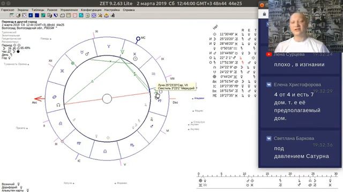Click the cyan table toolbar icon
Viewport: 343px width, 192px height.
click(81, 15)
